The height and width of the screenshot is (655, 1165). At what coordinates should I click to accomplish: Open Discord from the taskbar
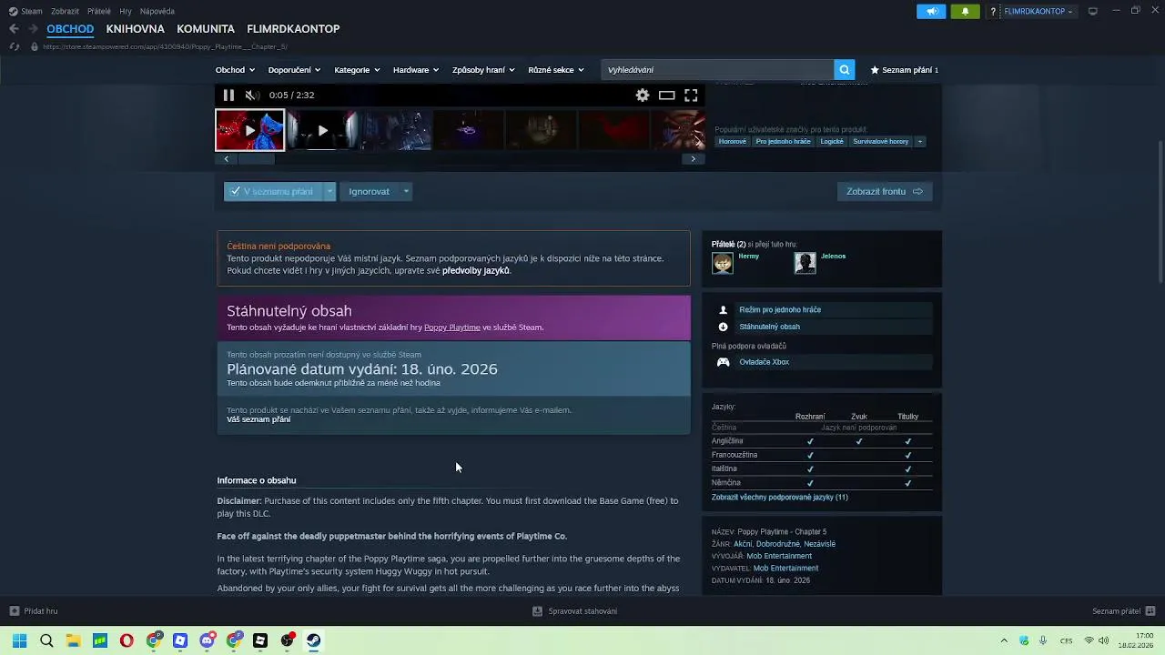pyautogui.click(x=208, y=640)
